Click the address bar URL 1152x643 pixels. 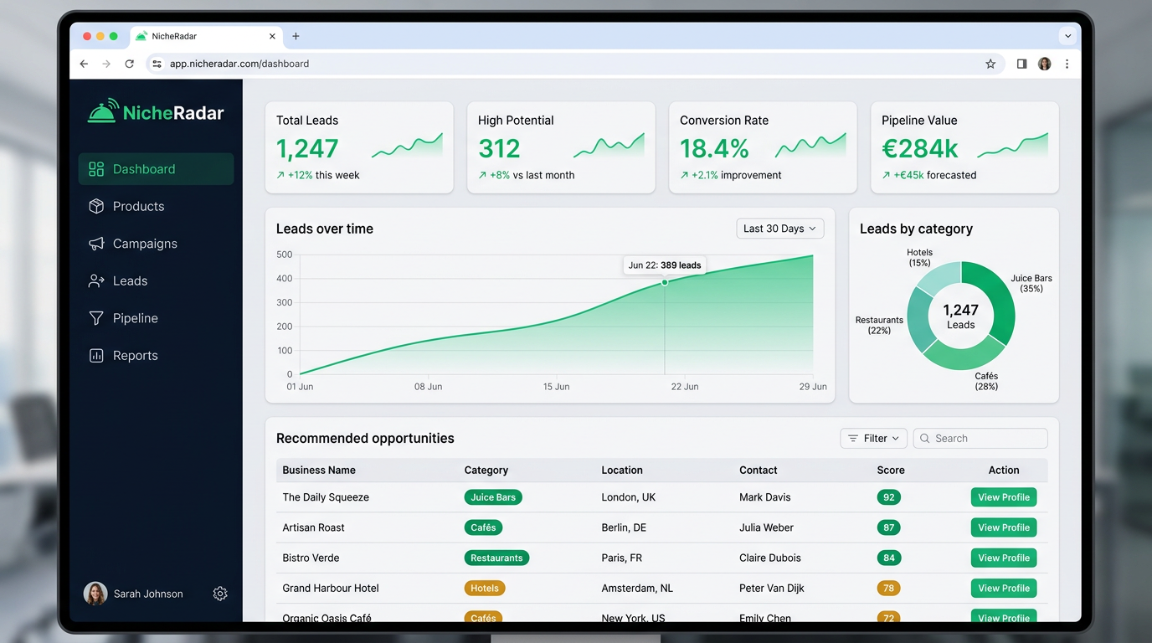239,64
